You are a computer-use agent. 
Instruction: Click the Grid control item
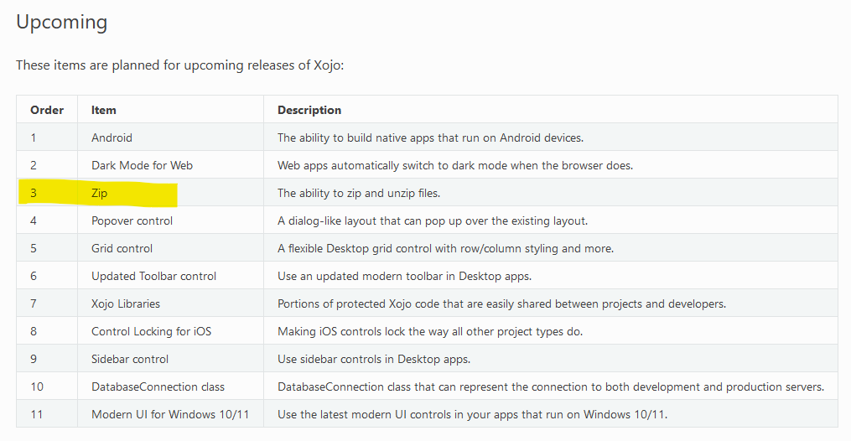[x=122, y=248]
